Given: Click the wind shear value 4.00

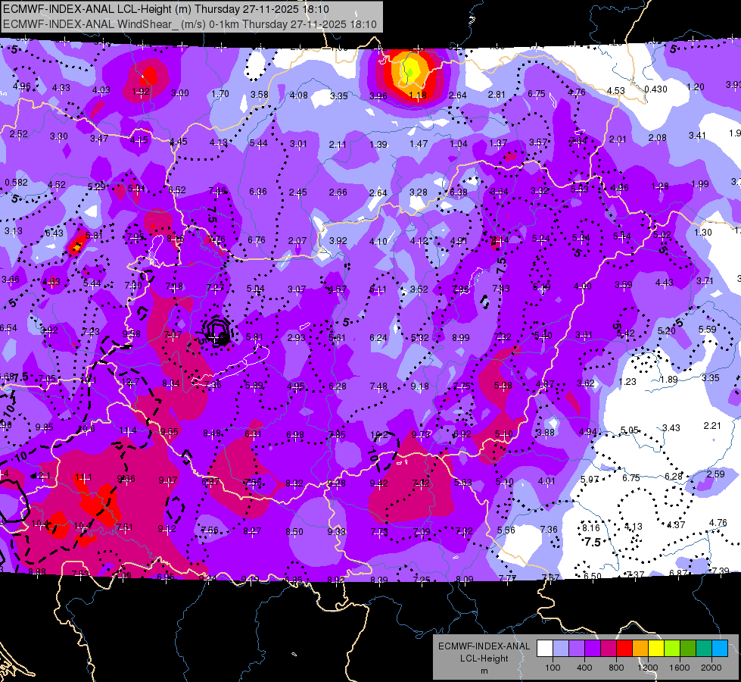Looking at the screenshot, I should [x=582, y=286].
